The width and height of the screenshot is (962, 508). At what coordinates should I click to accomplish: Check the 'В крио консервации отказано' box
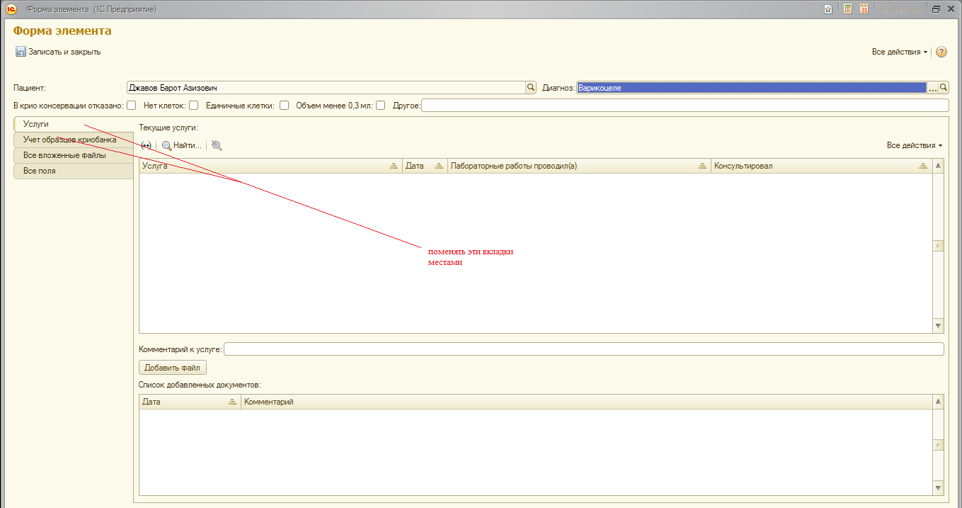[x=131, y=106]
